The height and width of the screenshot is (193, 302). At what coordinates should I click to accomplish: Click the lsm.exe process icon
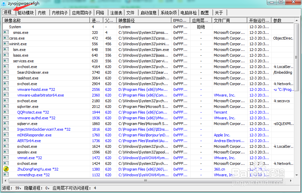(6, 49)
